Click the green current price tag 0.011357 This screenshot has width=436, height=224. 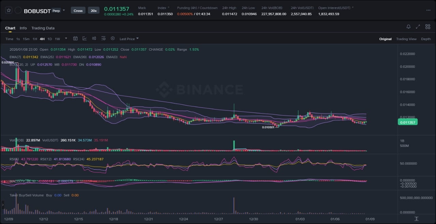click(x=407, y=122)
